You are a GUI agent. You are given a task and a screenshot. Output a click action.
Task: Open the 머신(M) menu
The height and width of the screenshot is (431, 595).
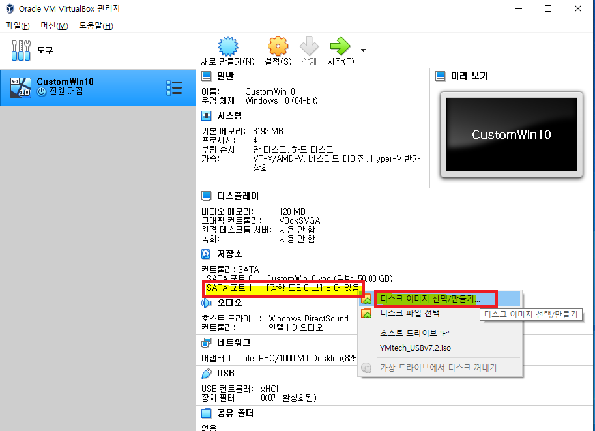pyautogui.click(x=54, y=26)
